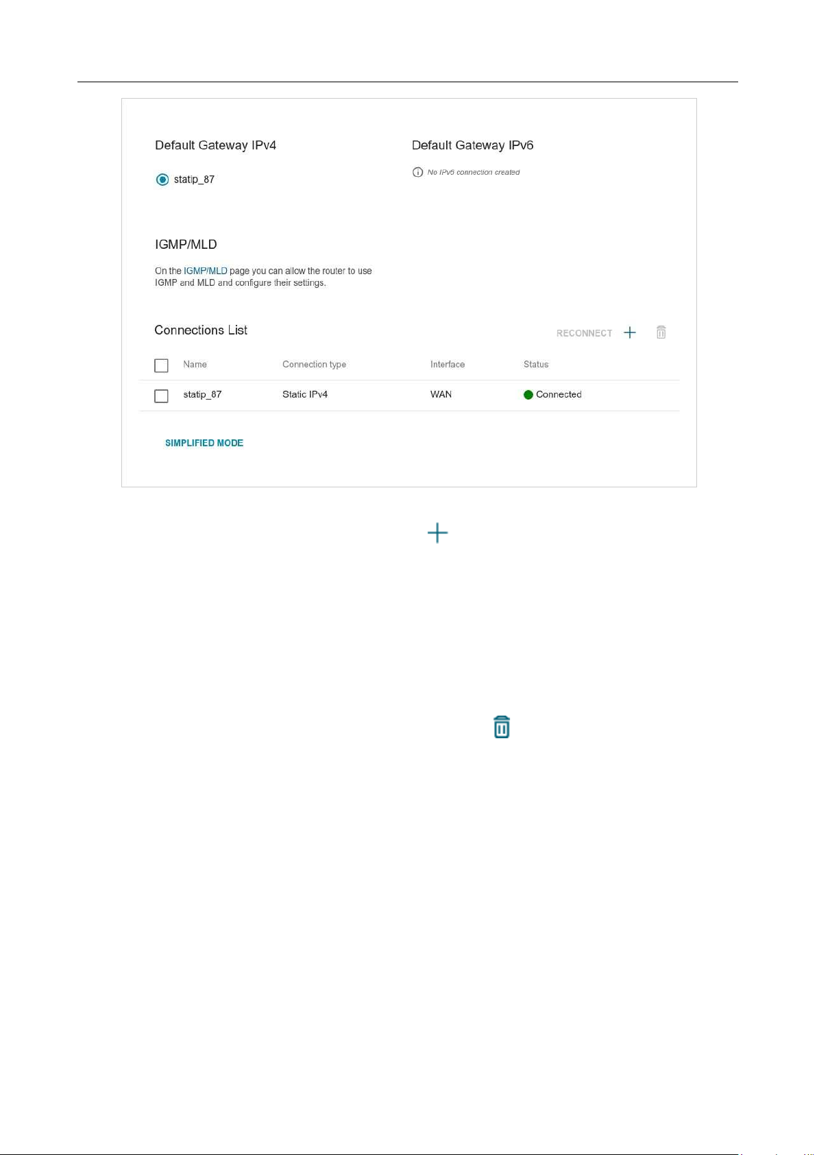
Task: Click the Default Gateway IPv4 heading
Action: click(215, 145)
